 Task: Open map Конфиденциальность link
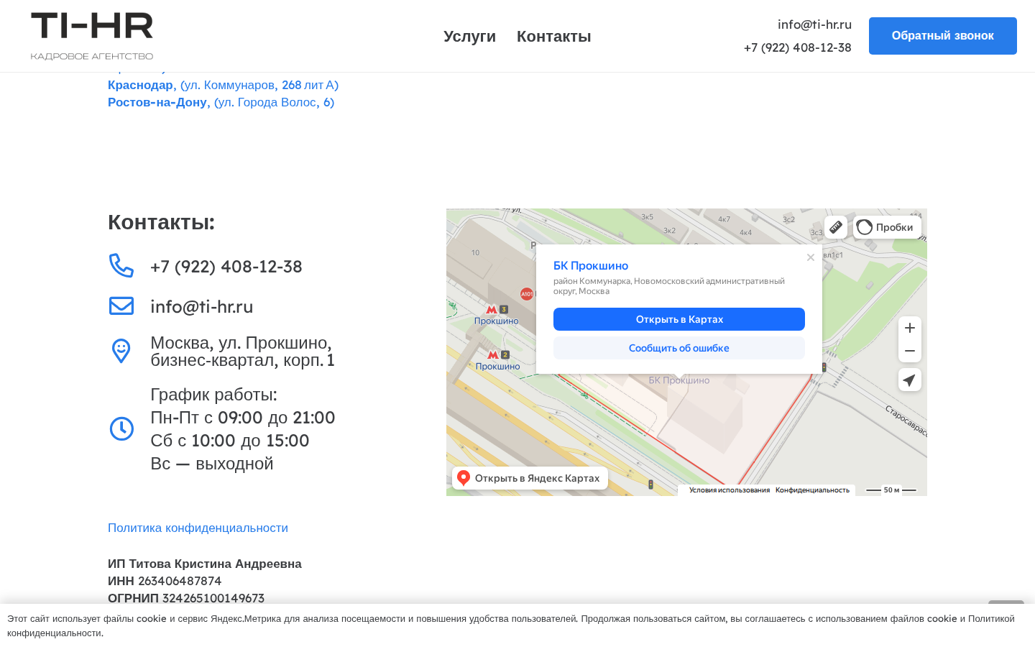[812, 490]
